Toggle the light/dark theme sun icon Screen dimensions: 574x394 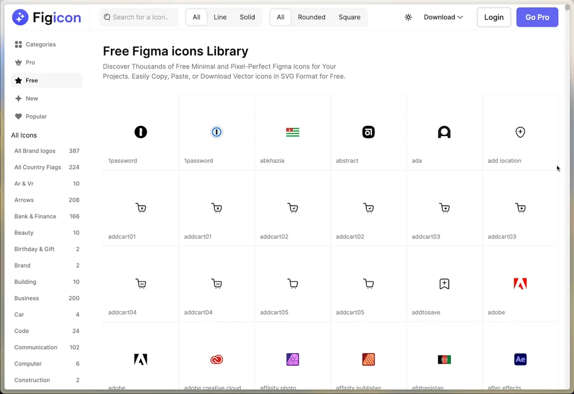tap(408, 17)
